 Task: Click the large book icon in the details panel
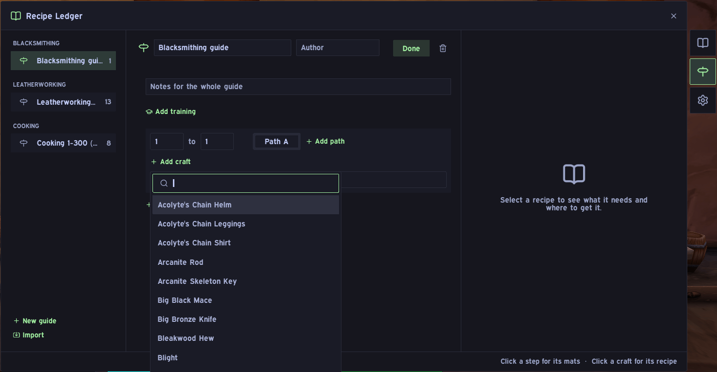point(574,174)
